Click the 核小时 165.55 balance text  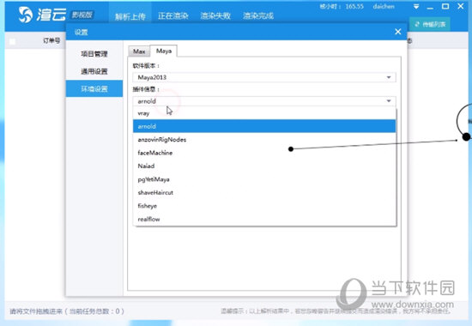click(342, 6)
